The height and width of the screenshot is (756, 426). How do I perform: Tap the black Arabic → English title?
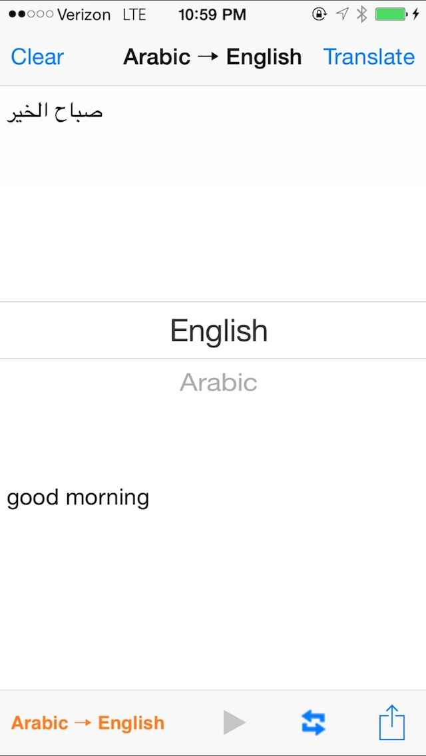(212, 57)
